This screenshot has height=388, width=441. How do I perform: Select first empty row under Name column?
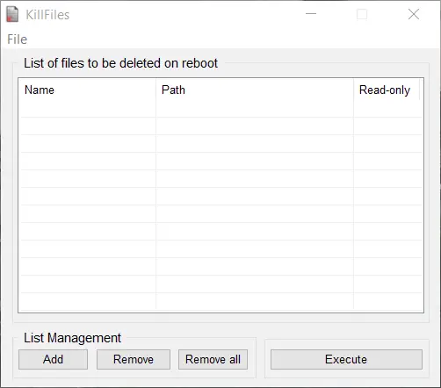tap(88, 109)
